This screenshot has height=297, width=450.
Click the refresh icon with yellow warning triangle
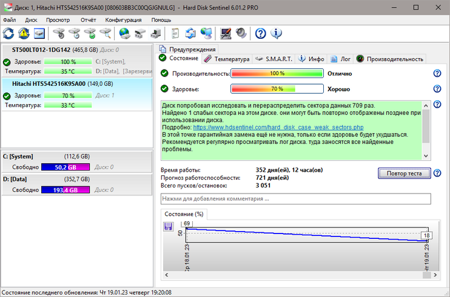pos(24,33)
